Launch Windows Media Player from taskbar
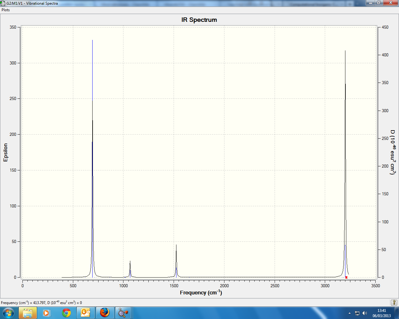 tap(46, 313)
